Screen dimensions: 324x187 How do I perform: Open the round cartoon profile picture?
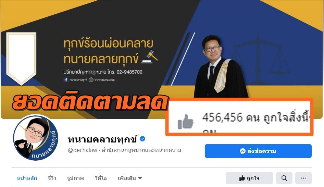(36, 138)
